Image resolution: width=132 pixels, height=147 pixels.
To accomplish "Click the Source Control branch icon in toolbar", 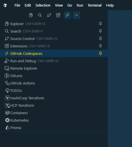I will (49, 15).
